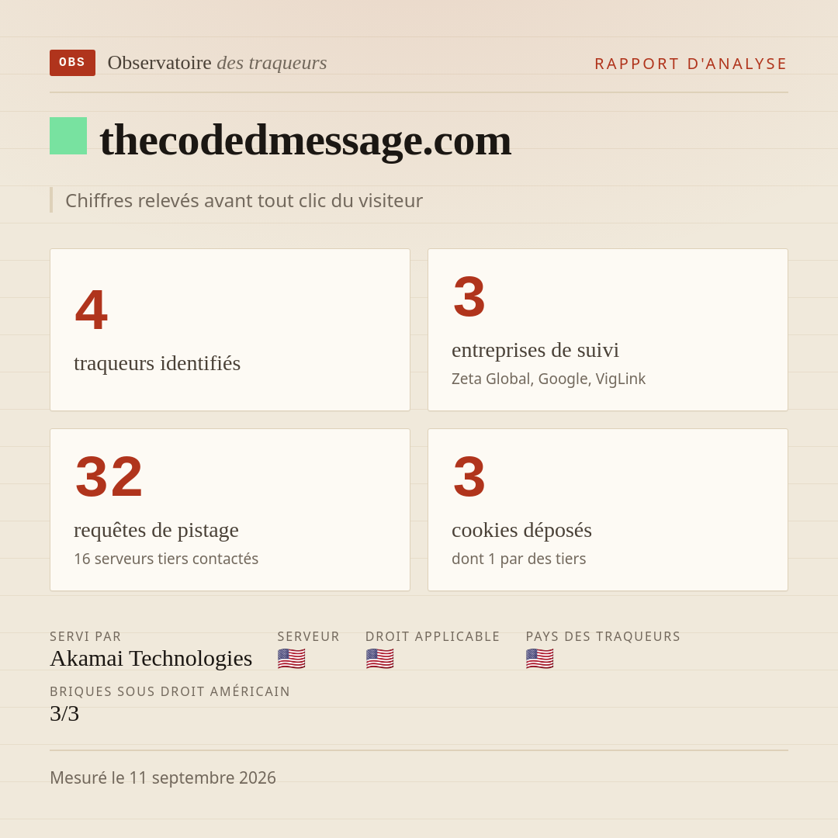Click the red OBS logo badge

tap(73, 63)
